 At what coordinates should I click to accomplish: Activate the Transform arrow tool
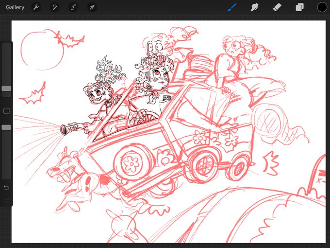(92, 7)
